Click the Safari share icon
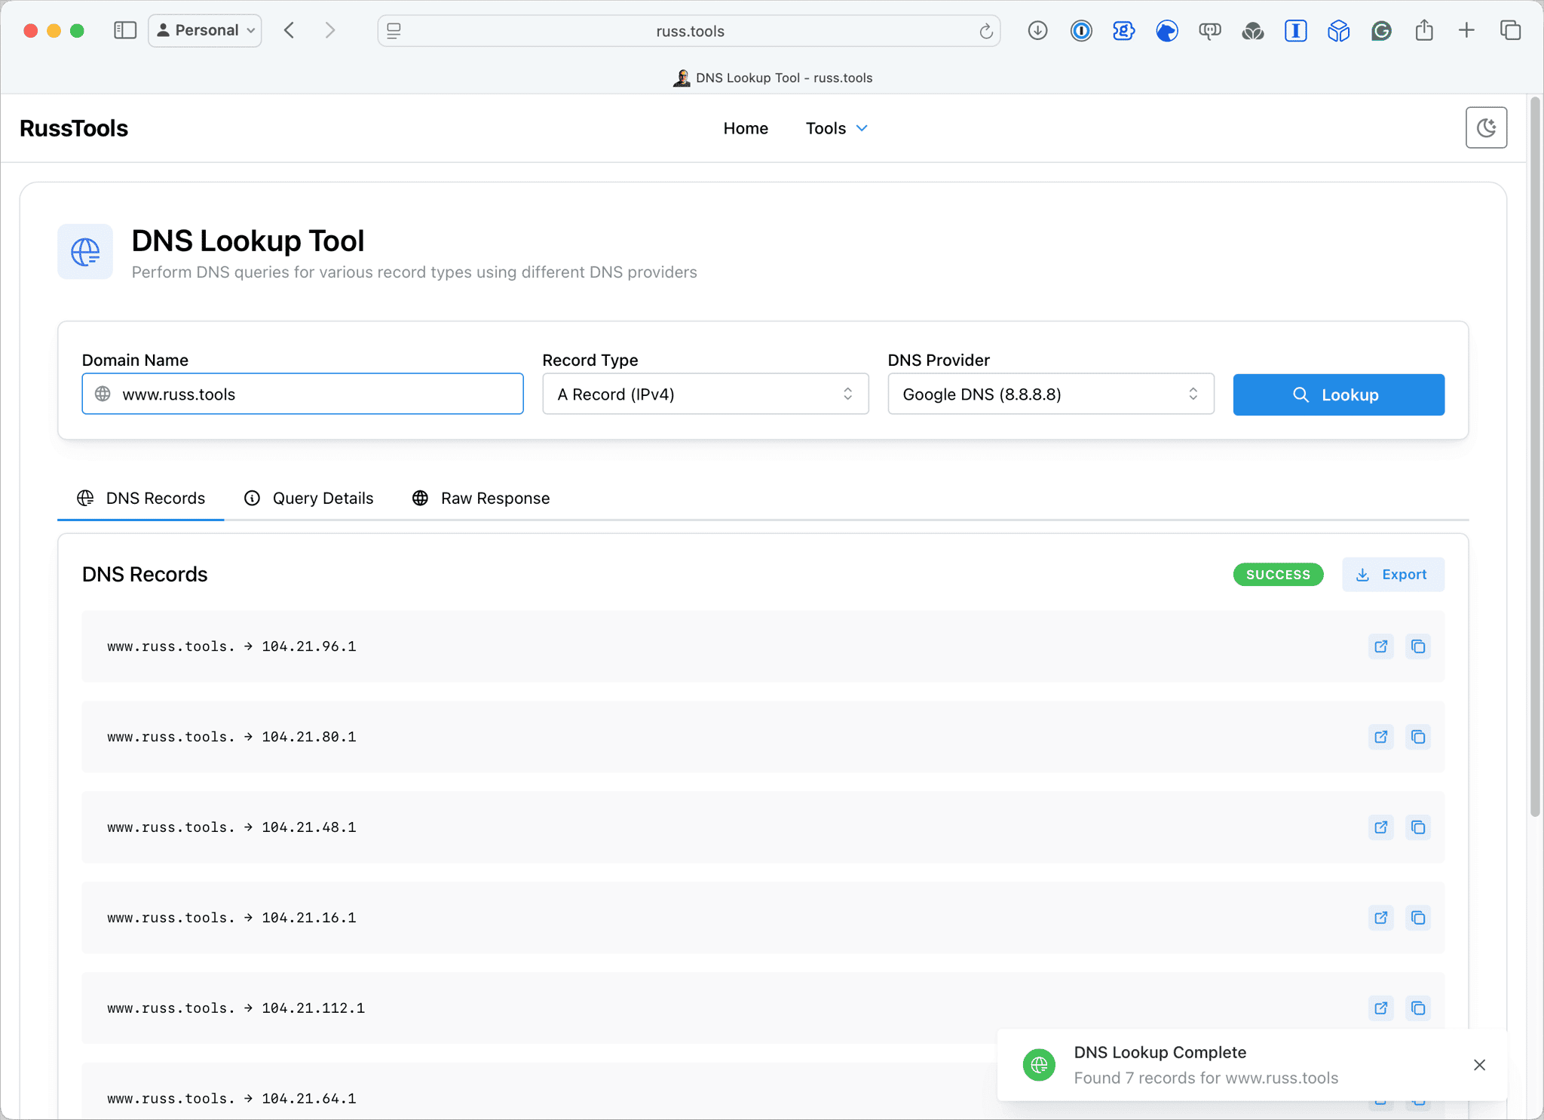 (x=1423, y=30)
